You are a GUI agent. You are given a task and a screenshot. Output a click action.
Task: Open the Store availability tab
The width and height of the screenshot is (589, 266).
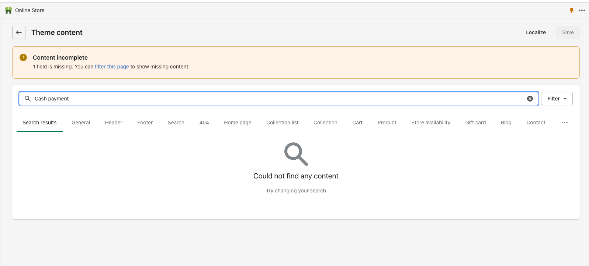pyautogui.click(x=430, y=123)
